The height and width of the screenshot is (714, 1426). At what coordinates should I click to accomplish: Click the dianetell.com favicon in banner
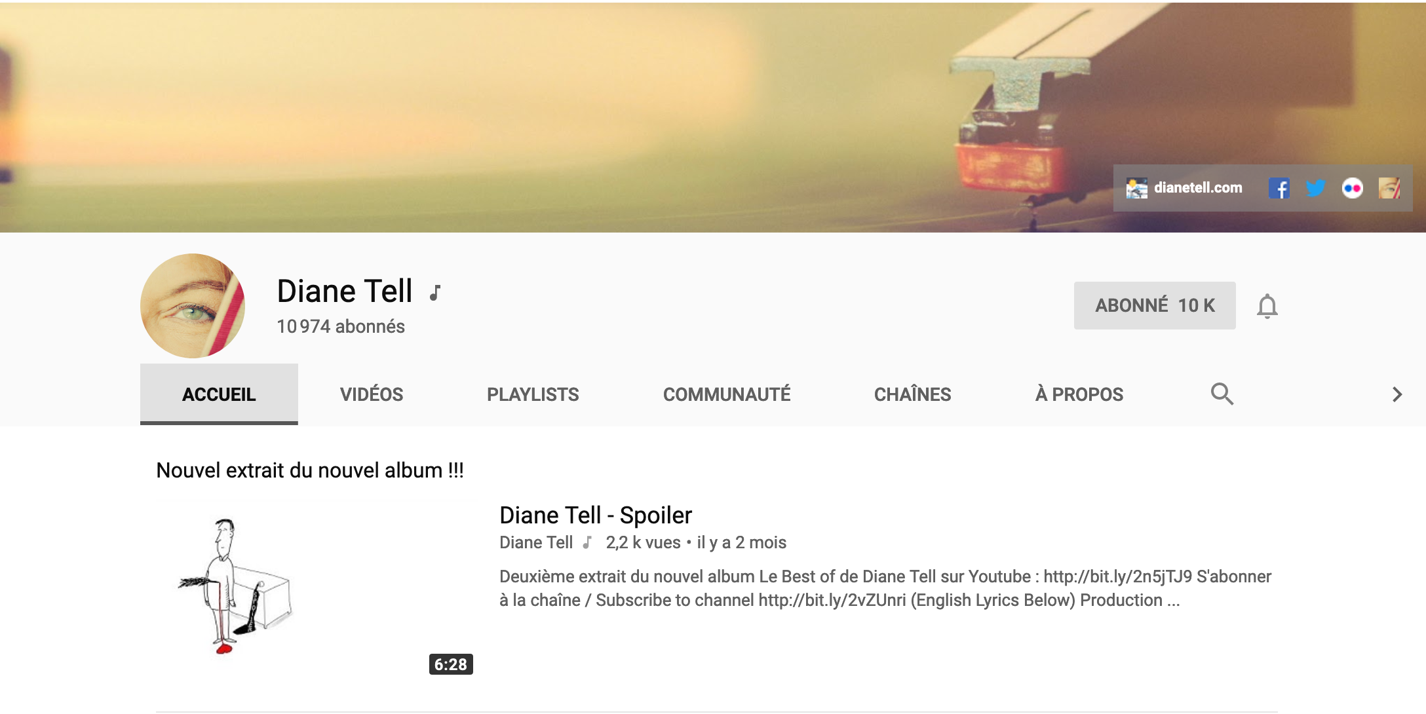pyautogui.click(x=1137, y=189)
